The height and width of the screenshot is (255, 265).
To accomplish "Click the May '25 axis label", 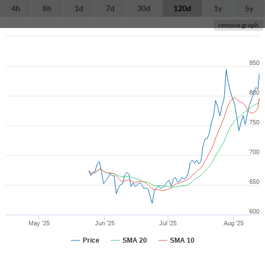I will (39, 223).
